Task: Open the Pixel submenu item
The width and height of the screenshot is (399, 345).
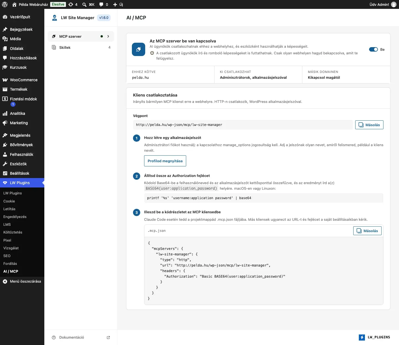Action: (7, 240)
